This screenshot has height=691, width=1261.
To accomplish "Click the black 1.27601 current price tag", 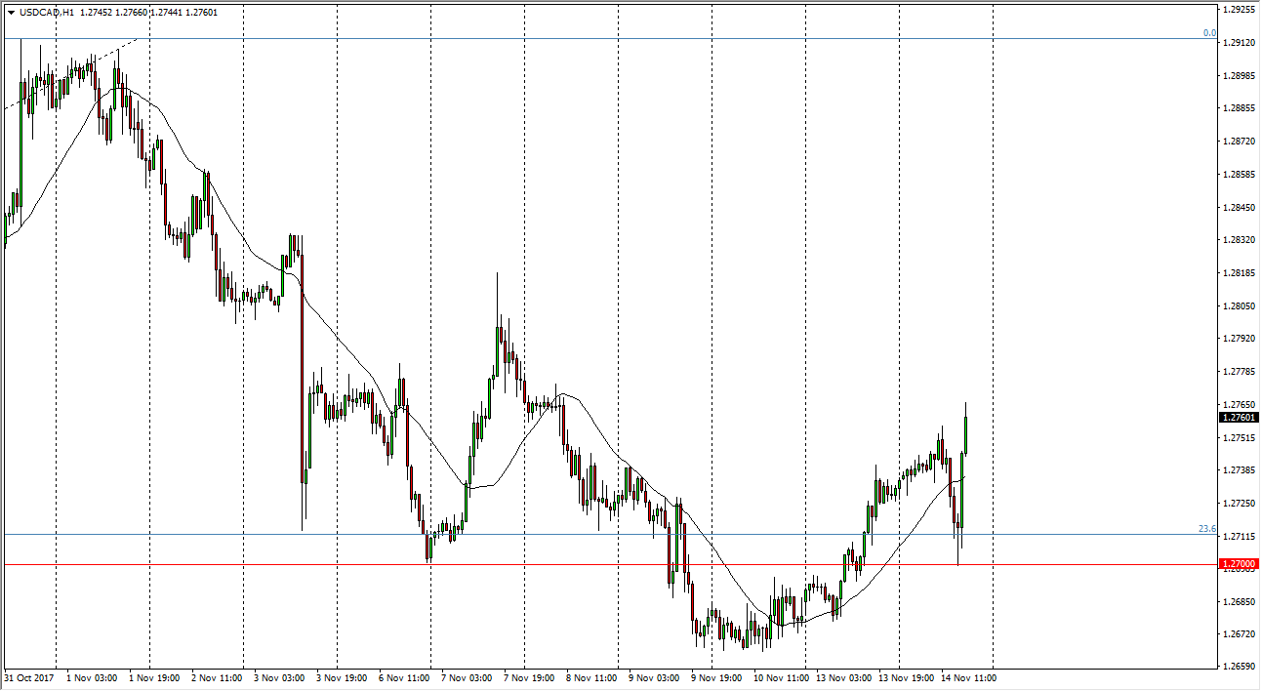I will 1239,417.
